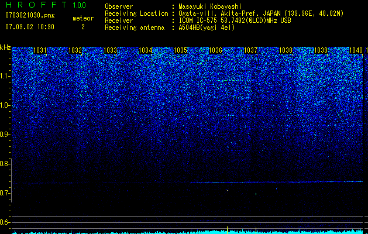Click the 1037 time marker
This screenshot has height=234, width=368.
pos(250,50)
